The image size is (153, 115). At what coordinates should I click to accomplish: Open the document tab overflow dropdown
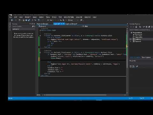click(x=127, y=24)
